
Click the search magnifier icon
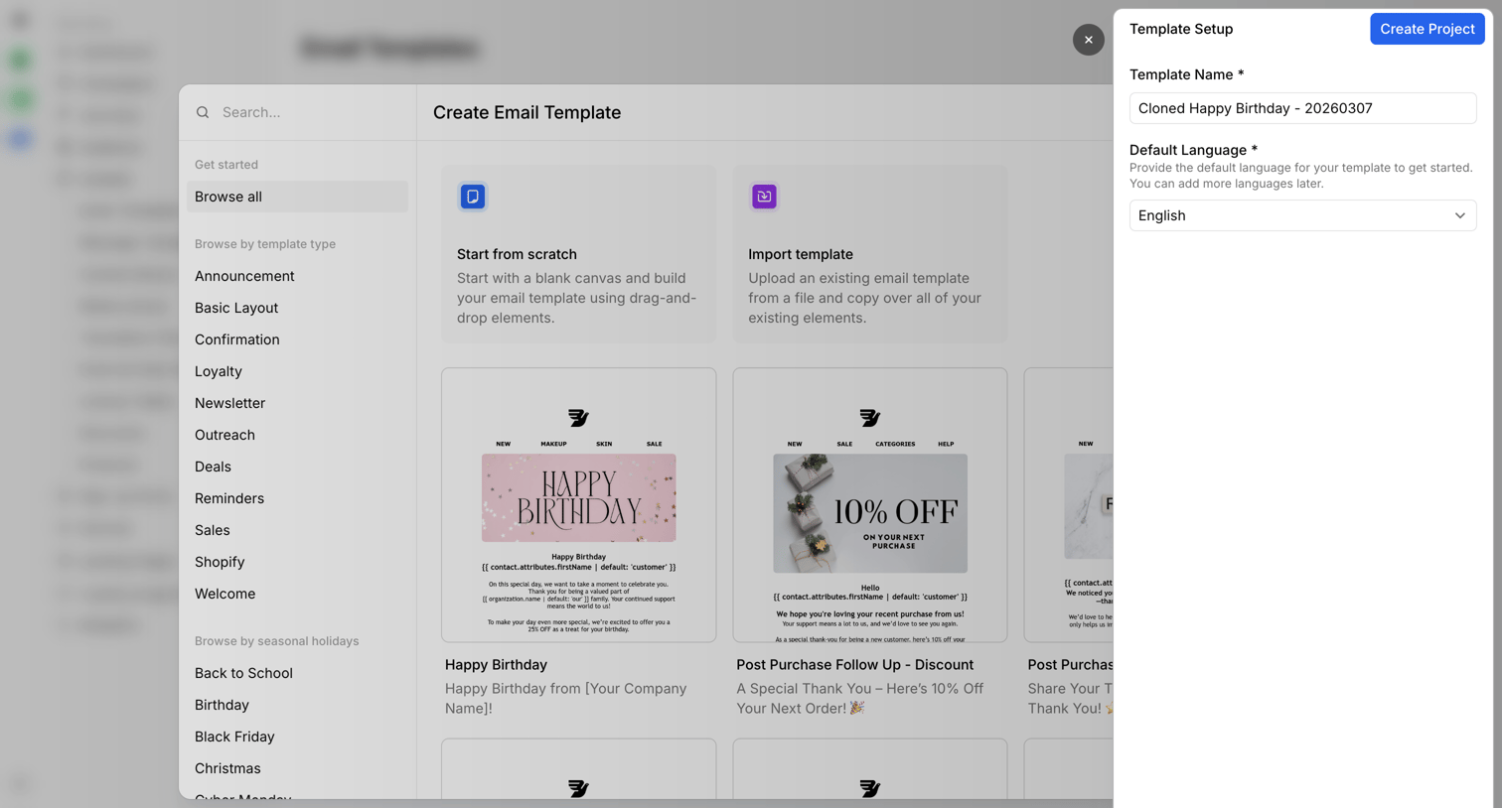[x=203, y=112]
